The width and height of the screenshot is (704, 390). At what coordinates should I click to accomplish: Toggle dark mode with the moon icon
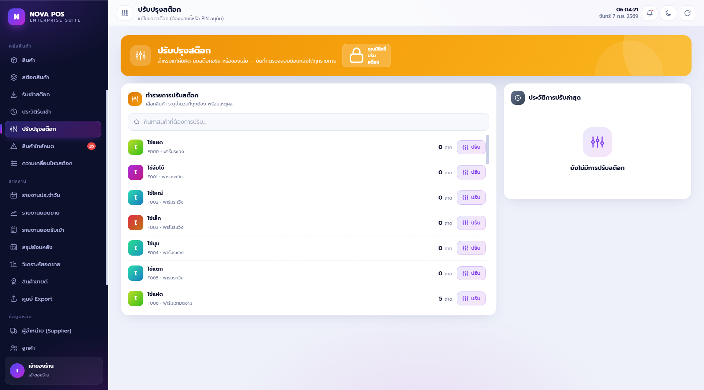(668, 13)
